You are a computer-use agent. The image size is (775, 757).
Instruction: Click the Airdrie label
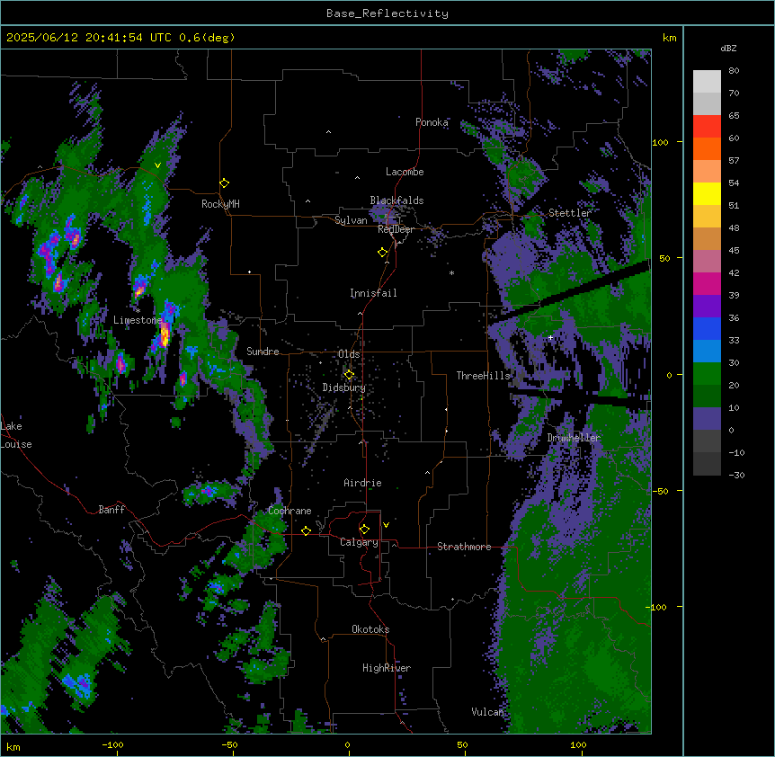pos(362,483)
